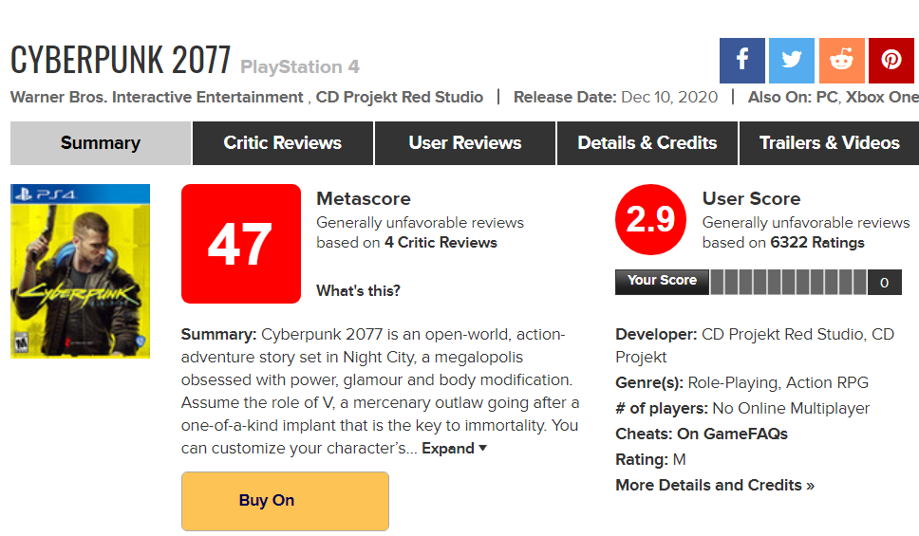Image resolution: width=919 pixels, height=536 pixels.
Task: Share the page via Facebook icon
Action: click(x=742, y=61)
